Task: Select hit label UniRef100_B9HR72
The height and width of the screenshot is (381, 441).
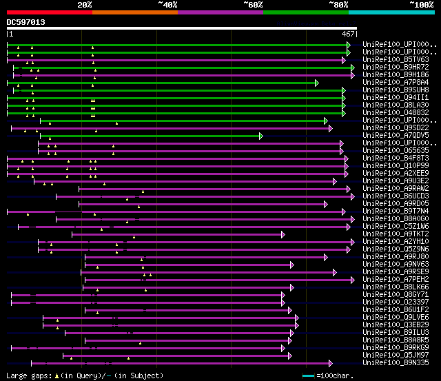Action: point(396,68)
